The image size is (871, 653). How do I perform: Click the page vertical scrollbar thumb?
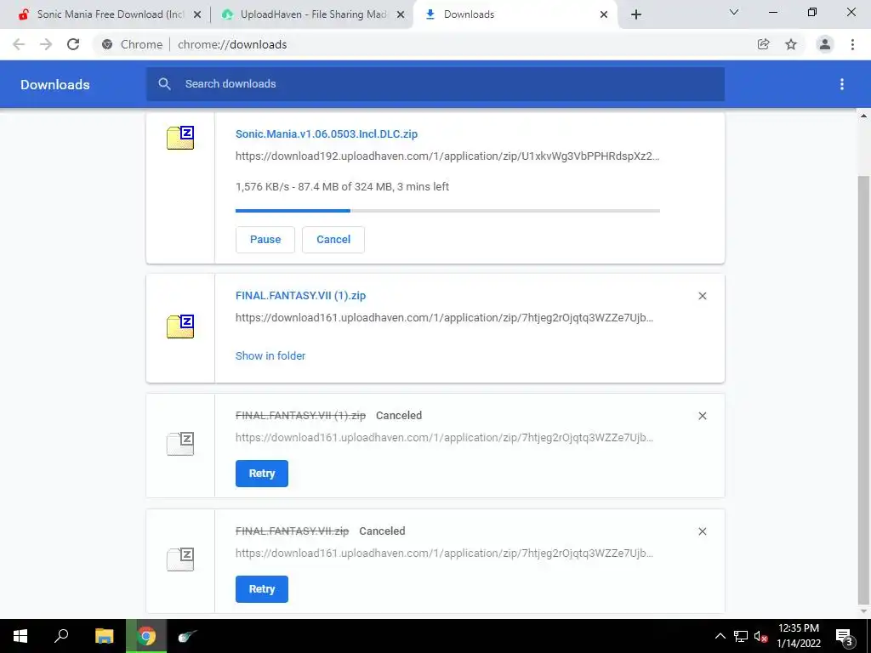[x=863, y=389]
